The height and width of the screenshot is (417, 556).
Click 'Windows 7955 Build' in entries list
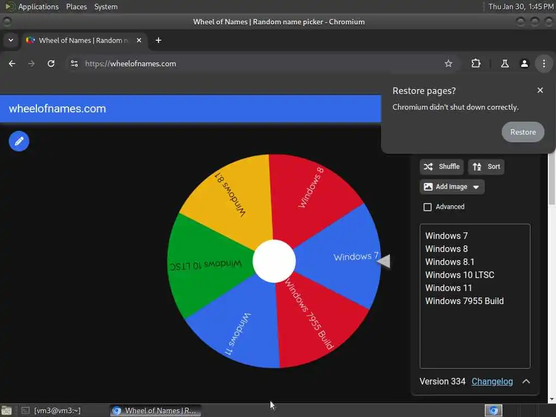click(x=464, y=301)
